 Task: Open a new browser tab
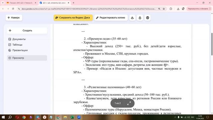73,3
